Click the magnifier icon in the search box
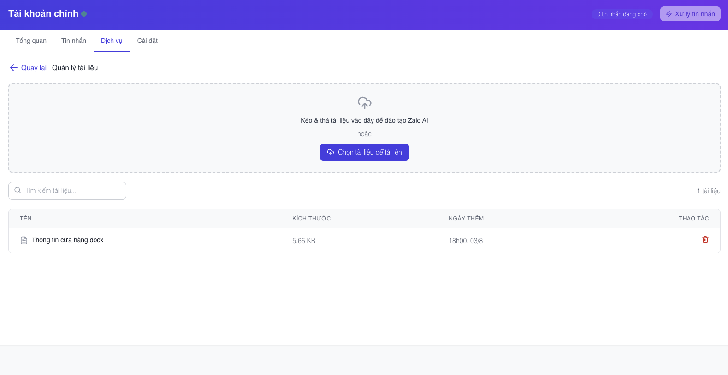 (x=18, y=190)
